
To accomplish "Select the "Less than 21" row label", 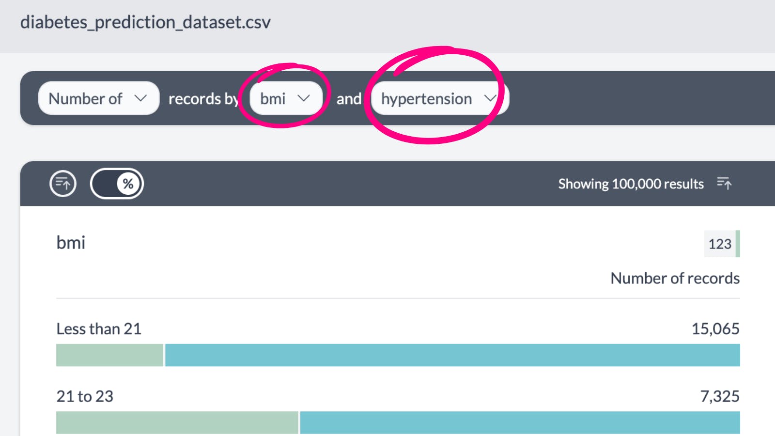I will click(99, 329).
